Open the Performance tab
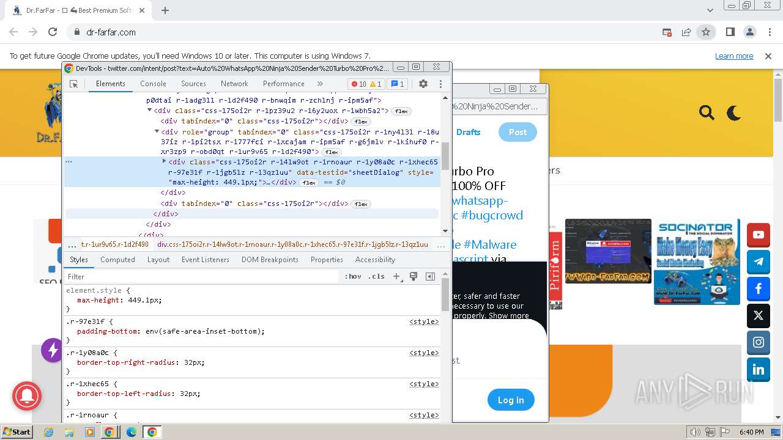Screen dimensions: 783x440 point(283,84)
